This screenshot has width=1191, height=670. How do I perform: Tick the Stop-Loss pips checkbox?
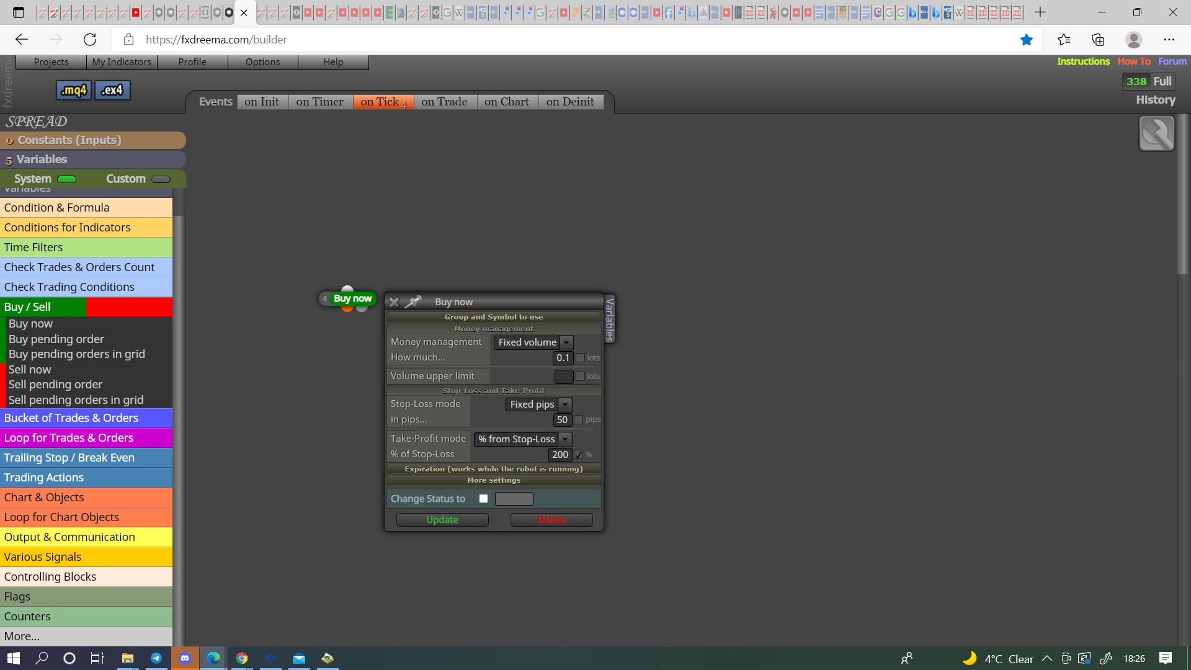(x=578, y=420)
